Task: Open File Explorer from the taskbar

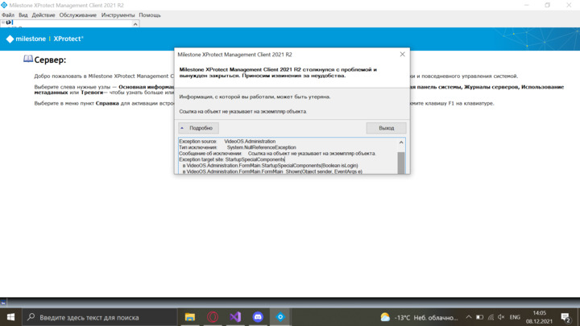Action: [190, 317]
